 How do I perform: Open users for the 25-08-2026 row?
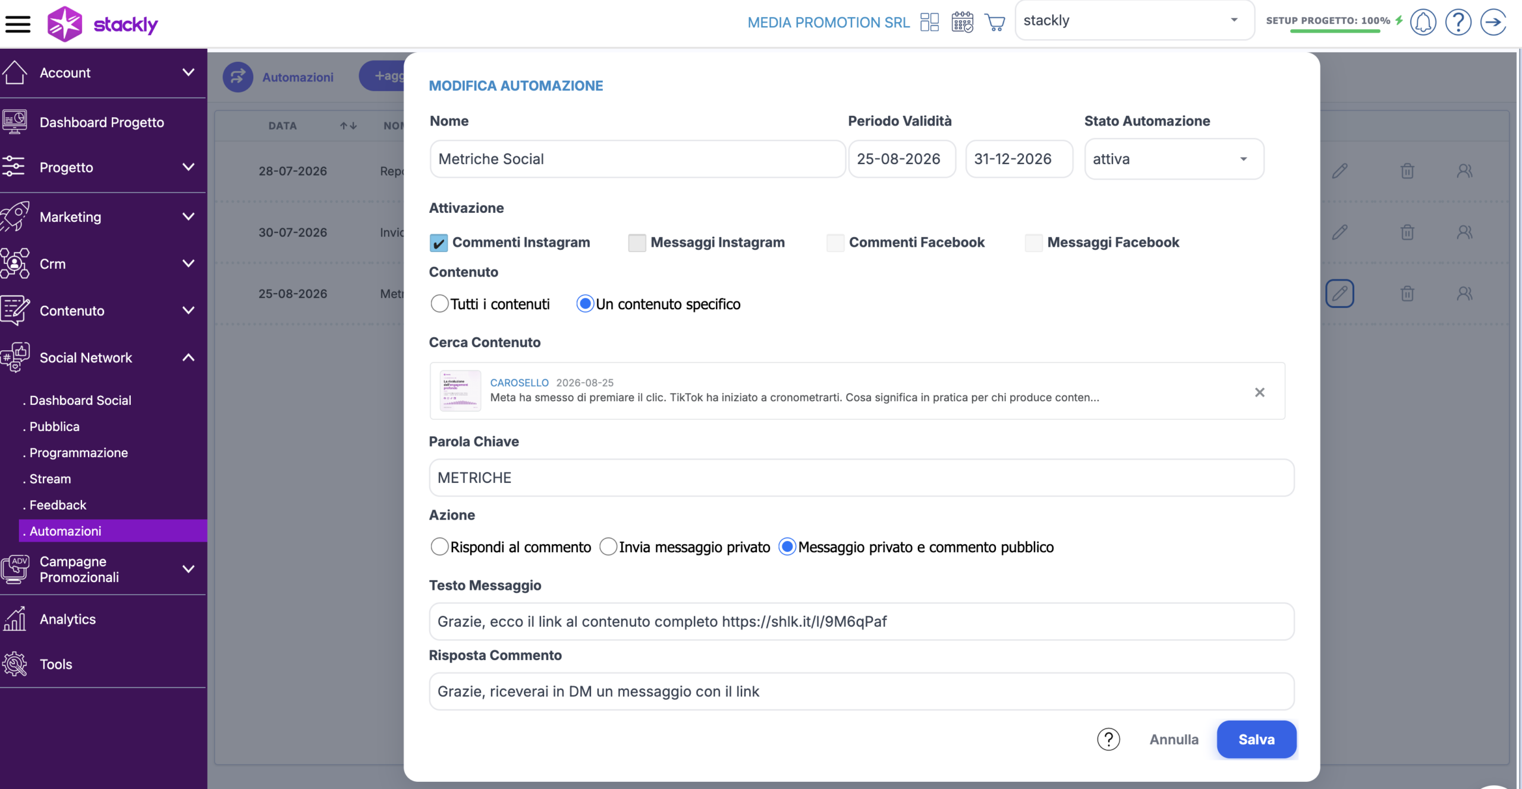tap(1464, 294)
